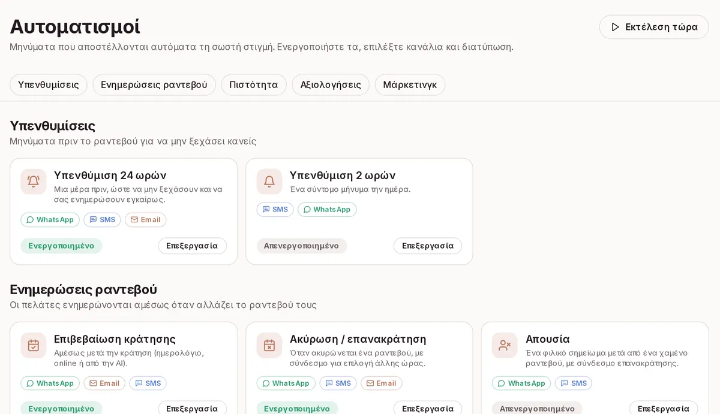The height and width of the screenshot is (414, 720).
Task: Click the SMS chip in Επιβεβαίωση κράτησης
Action: 148,383
